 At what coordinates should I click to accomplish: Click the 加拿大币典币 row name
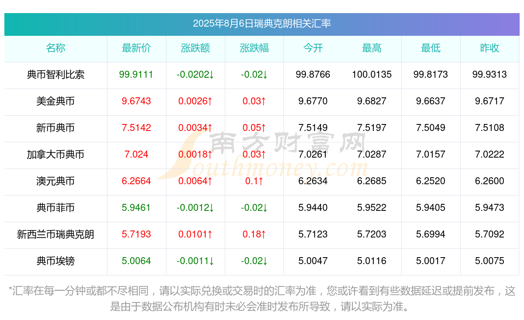pos(55,155)
